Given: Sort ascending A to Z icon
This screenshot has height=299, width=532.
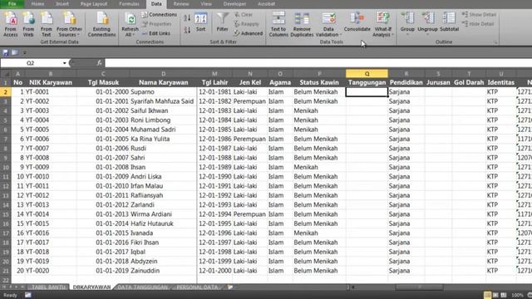Looking at the screenshot, I should click(187, 18).
